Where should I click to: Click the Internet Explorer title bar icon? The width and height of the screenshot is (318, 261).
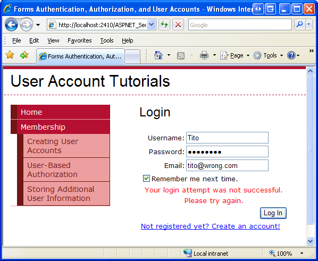click(x=7, y=9)
